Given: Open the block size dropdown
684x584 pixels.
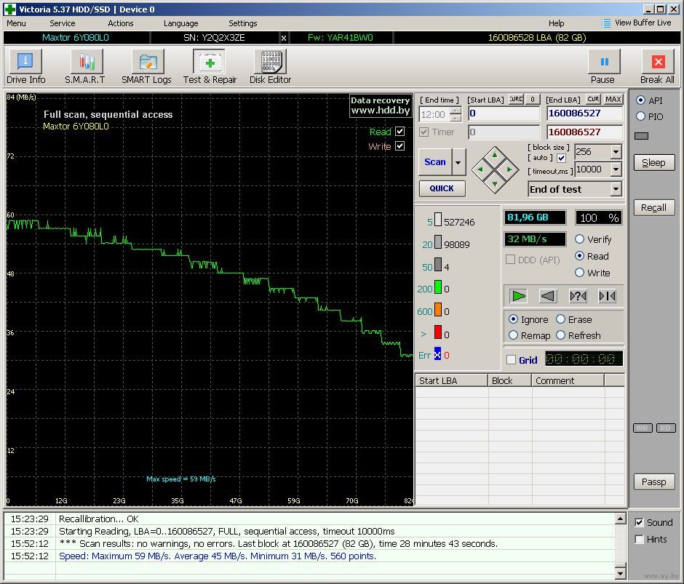Looking at the screenshot, I should [616, 152].
